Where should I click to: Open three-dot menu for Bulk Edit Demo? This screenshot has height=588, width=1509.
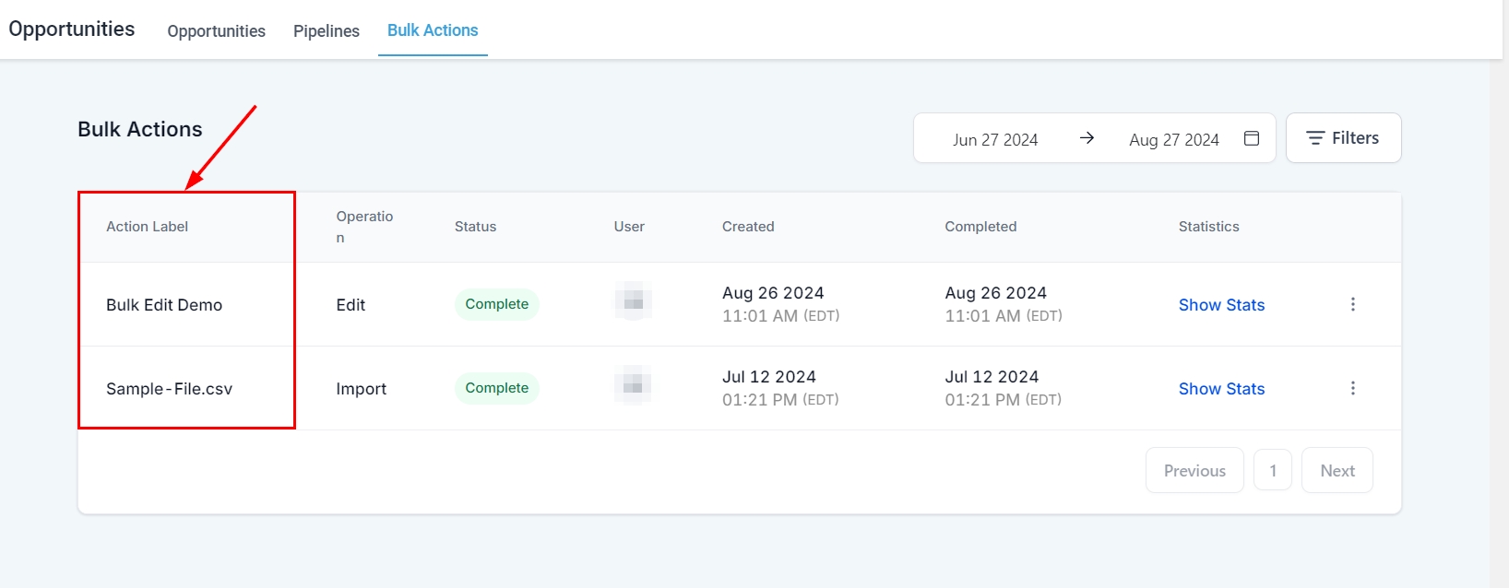tap(1352, 304)
